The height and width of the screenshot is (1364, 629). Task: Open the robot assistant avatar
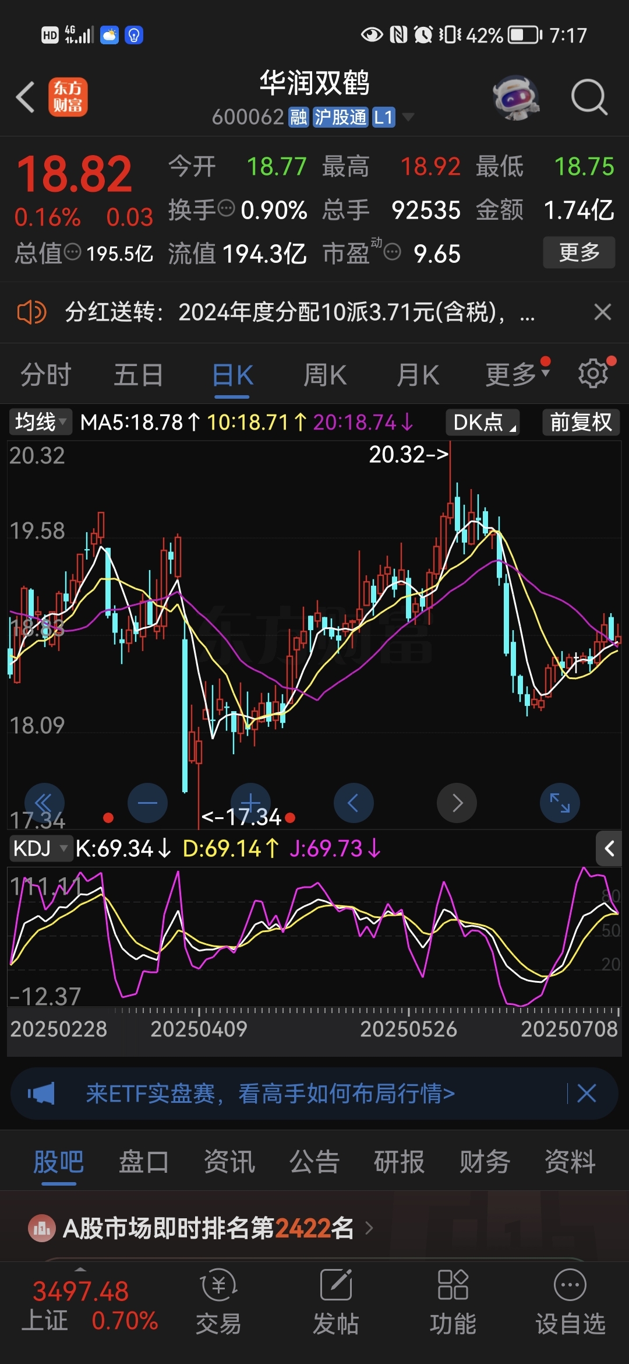click(x=515, y=97)
